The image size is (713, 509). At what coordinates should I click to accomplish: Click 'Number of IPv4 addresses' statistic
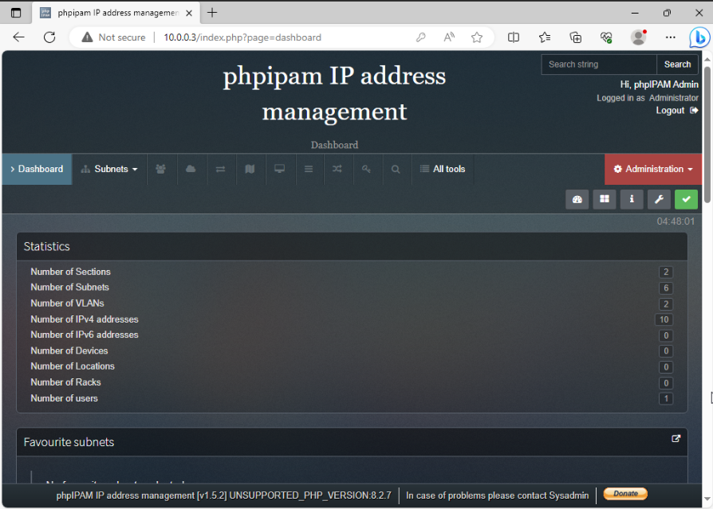click(85, 319)
